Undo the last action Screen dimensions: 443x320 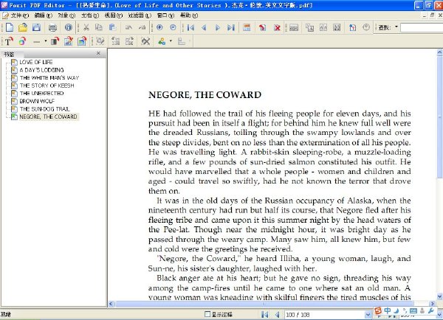click(128, 27)
